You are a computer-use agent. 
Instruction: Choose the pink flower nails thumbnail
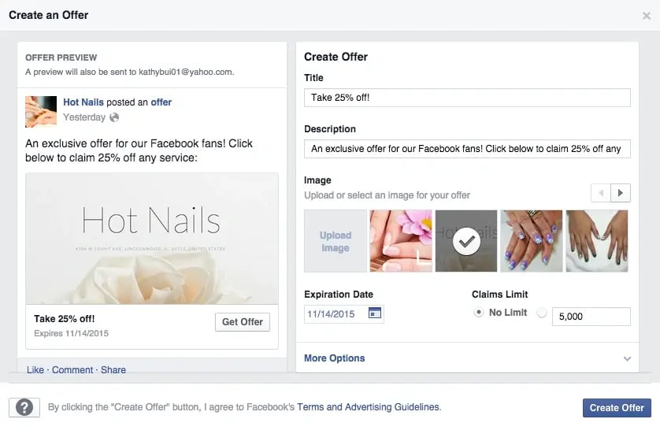click(x=401, y=241)
